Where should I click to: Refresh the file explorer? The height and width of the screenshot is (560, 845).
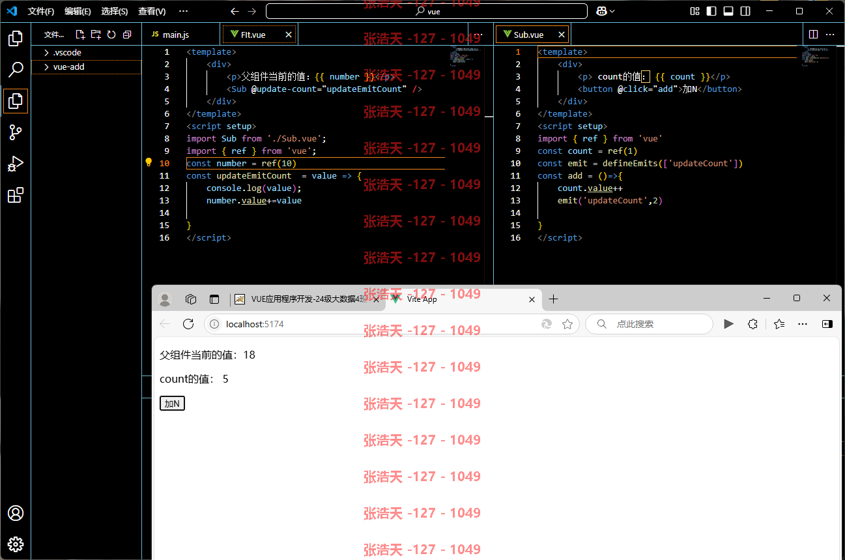pyautogui.click(x=111, y=35)
